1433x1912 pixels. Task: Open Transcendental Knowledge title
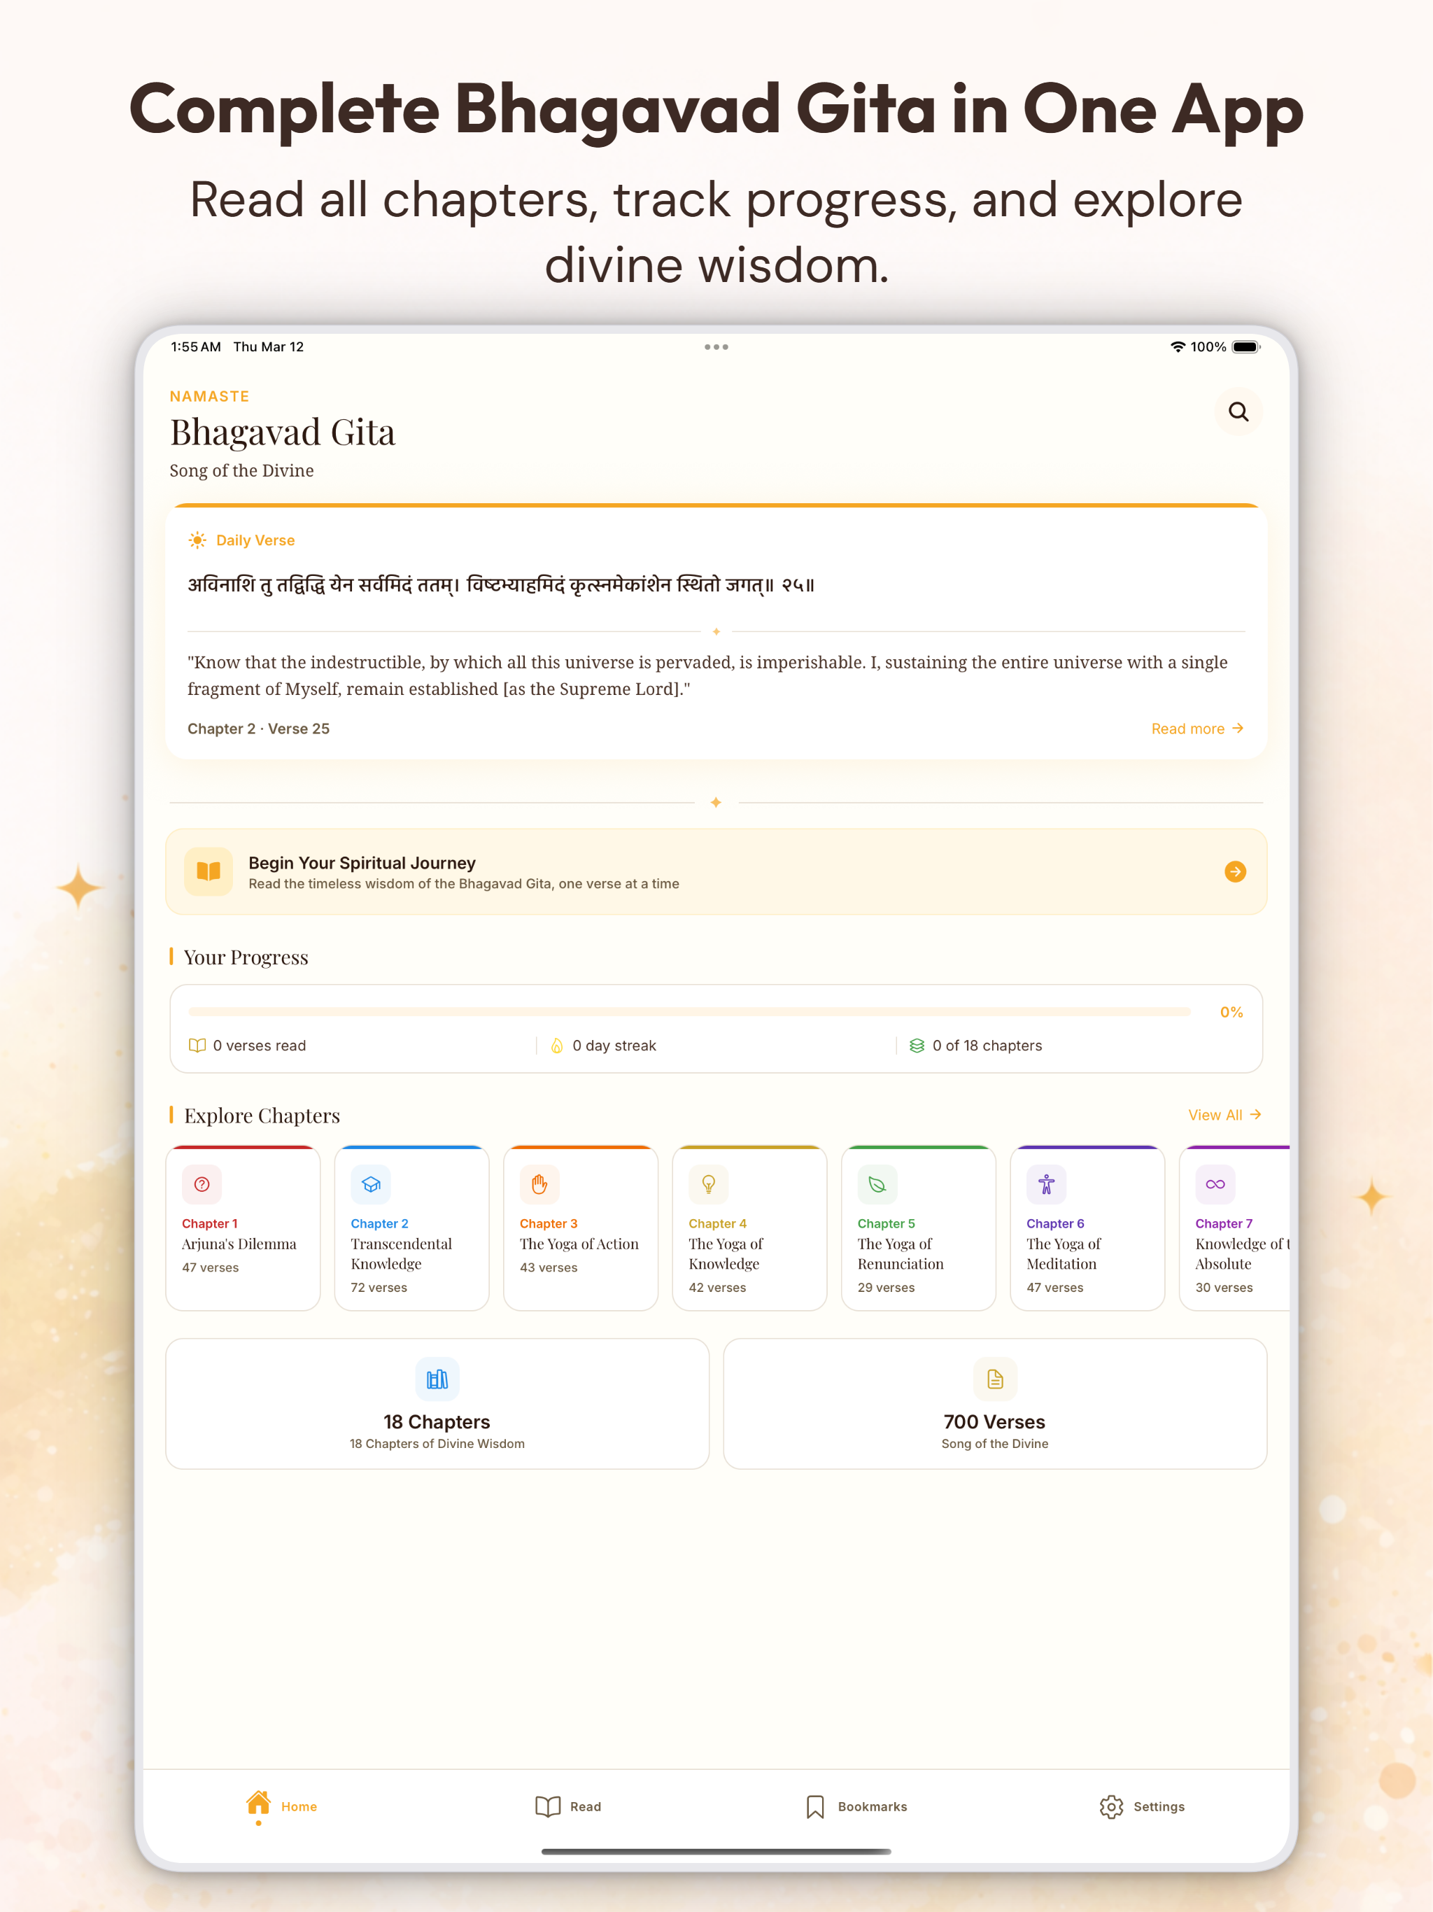pos(401,1253)
